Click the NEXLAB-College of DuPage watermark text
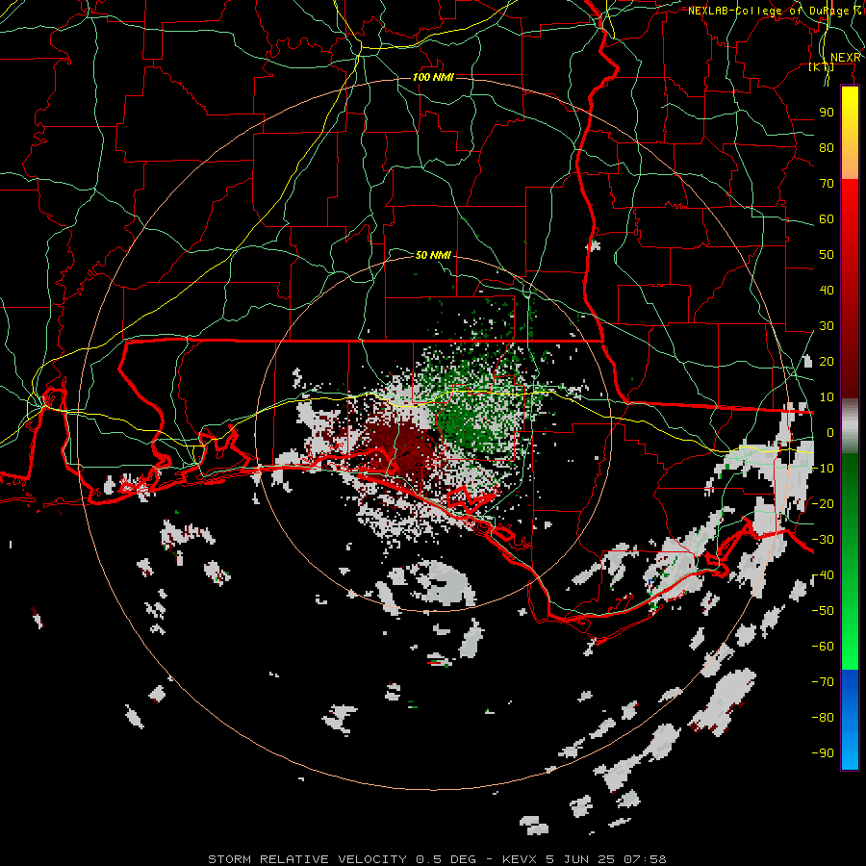 point(774,11)
